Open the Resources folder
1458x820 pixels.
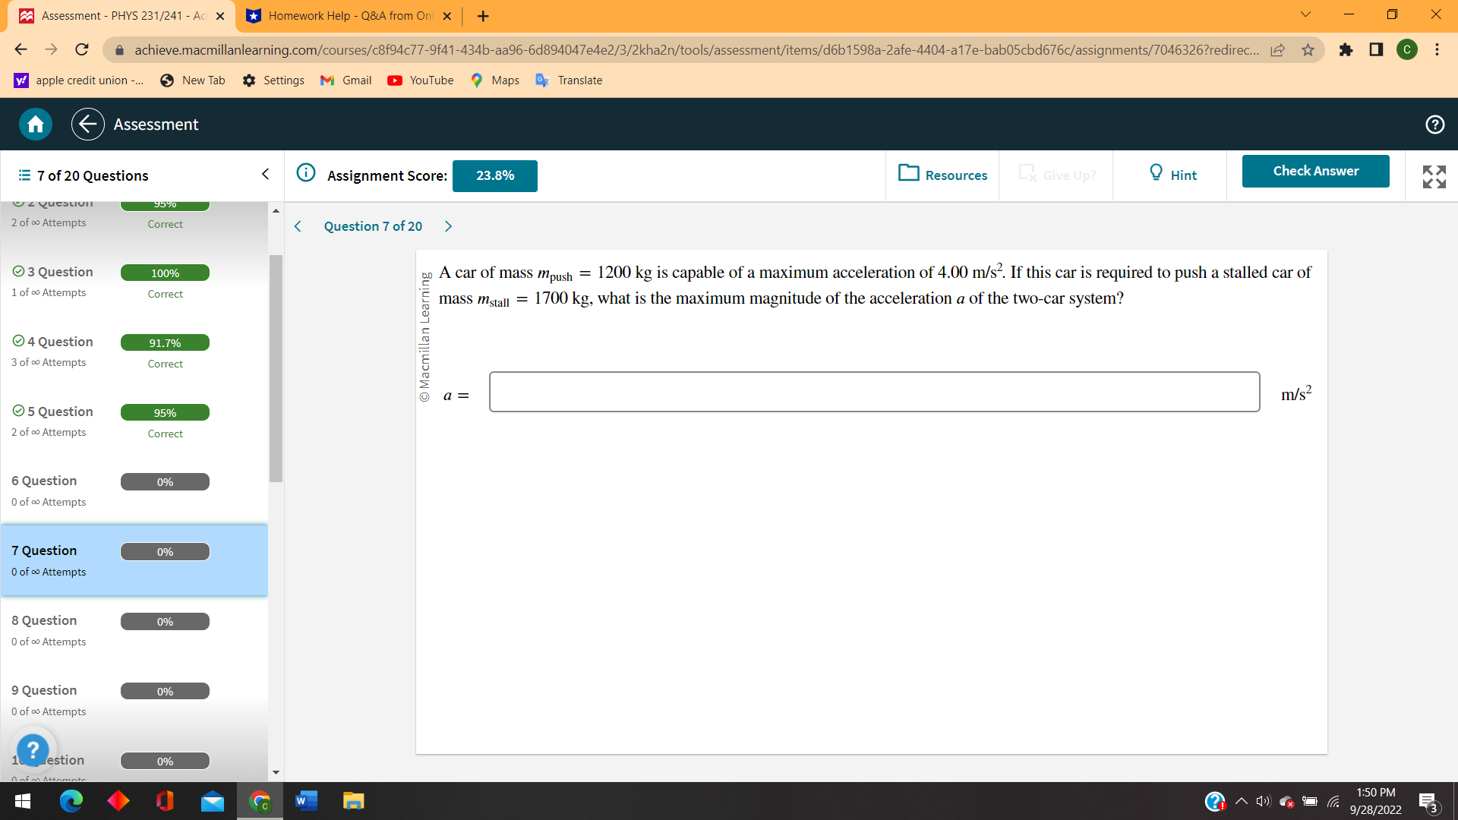tap(942, 175)
